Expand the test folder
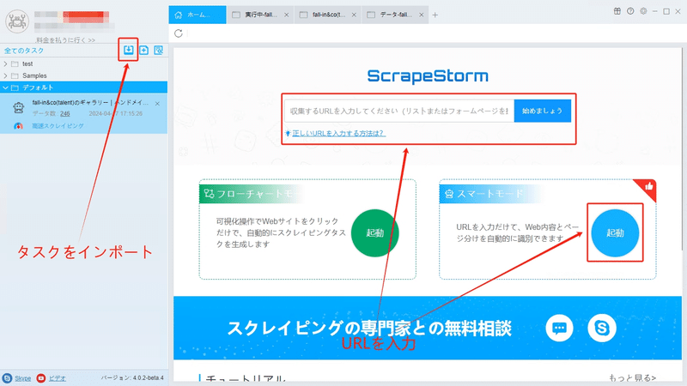687x386 pixels. click(5, 63)
